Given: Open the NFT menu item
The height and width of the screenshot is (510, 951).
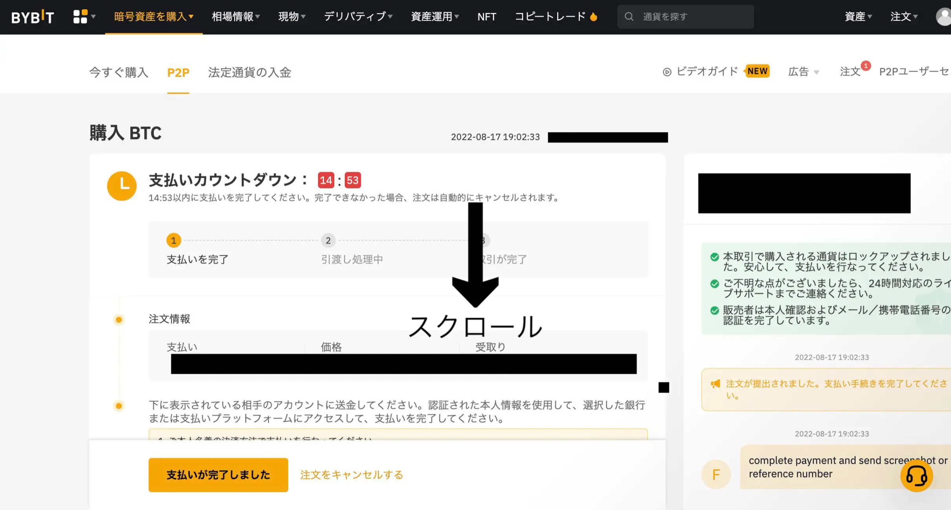Looking at the screenshot, I should (486, 16).
